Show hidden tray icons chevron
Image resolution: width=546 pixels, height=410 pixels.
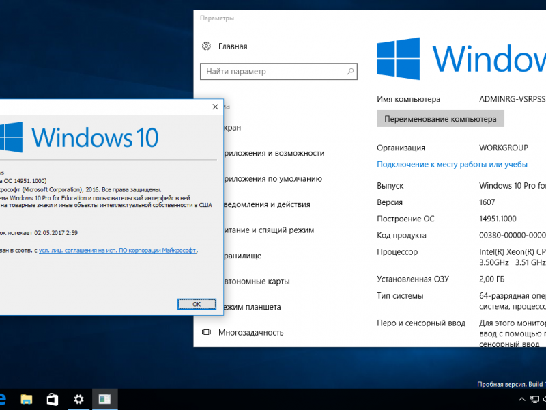point(521,400)
